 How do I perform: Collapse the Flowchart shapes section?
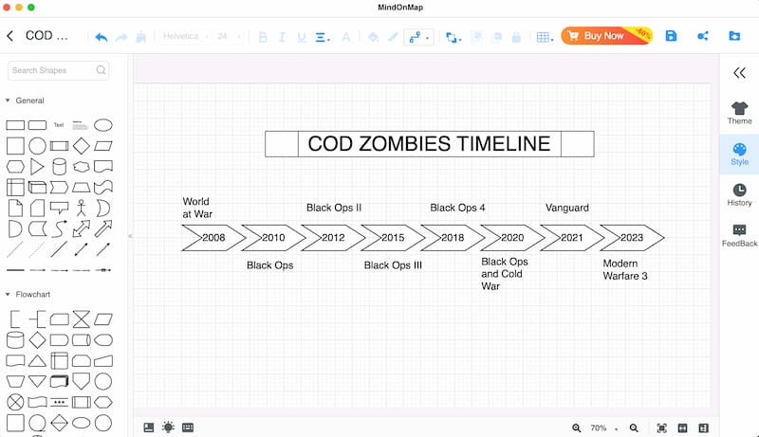(x=8, y=295)
